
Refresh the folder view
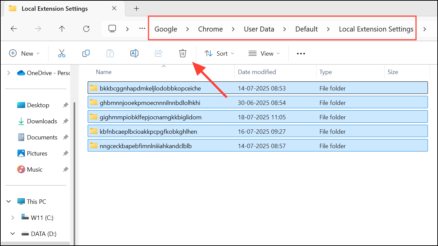[86, 29]
